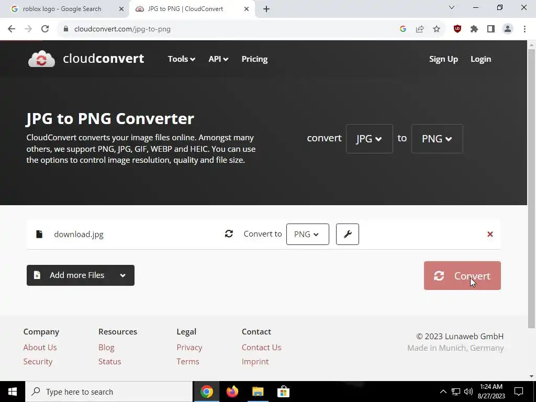
Task: Expand the API menu
Action: pos(218,59)
